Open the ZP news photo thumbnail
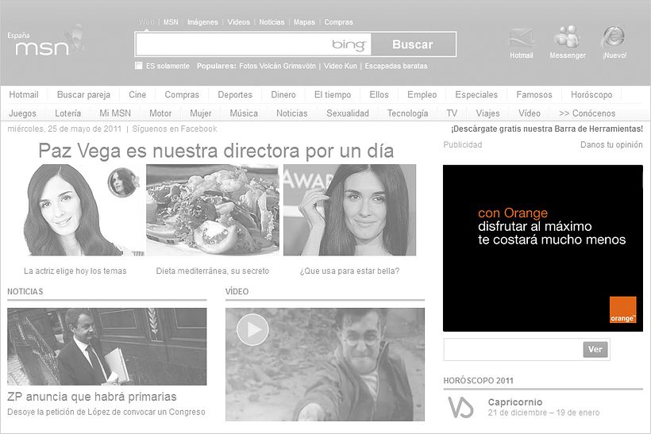 click(x=106, y=347)
